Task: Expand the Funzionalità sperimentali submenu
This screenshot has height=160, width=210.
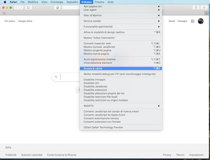Action: coord(121,26)
